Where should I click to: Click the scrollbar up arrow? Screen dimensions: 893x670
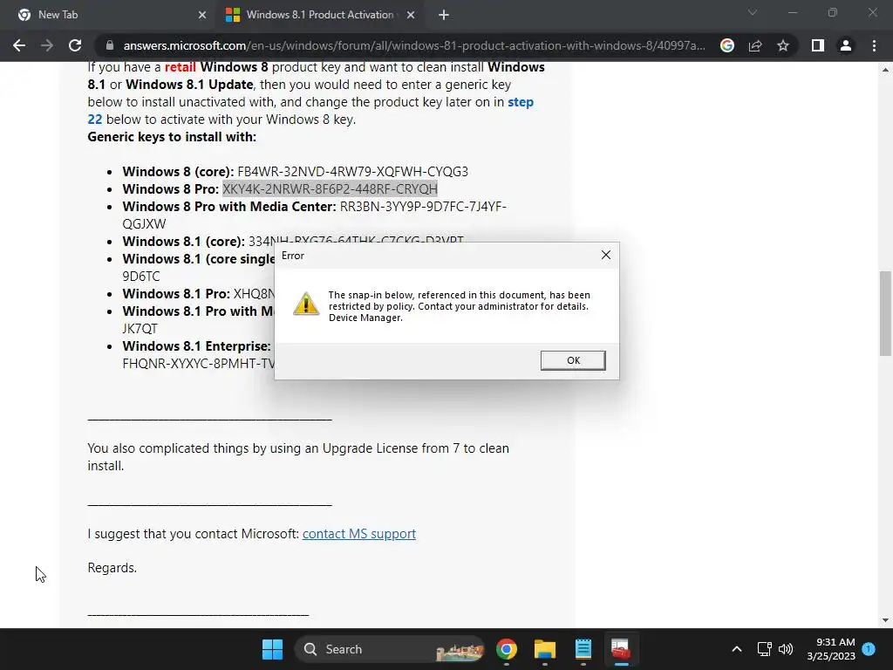pos(885,70)
